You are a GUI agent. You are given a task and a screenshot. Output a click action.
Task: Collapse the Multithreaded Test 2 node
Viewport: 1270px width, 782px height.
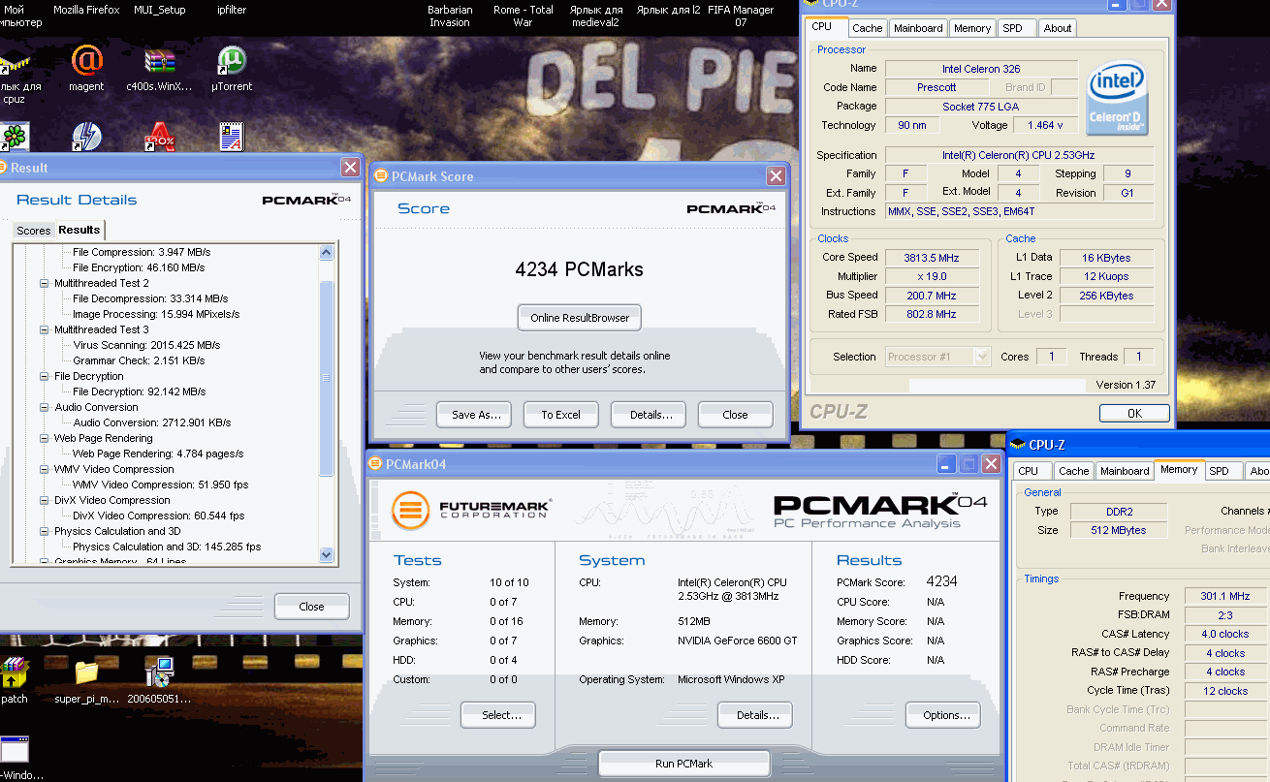(45, 283)
